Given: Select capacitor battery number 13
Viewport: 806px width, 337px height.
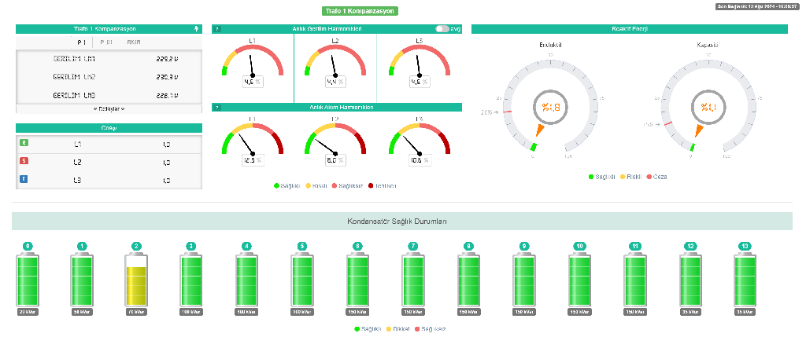Looking at the screenshot, I should [x=744, y=280].
